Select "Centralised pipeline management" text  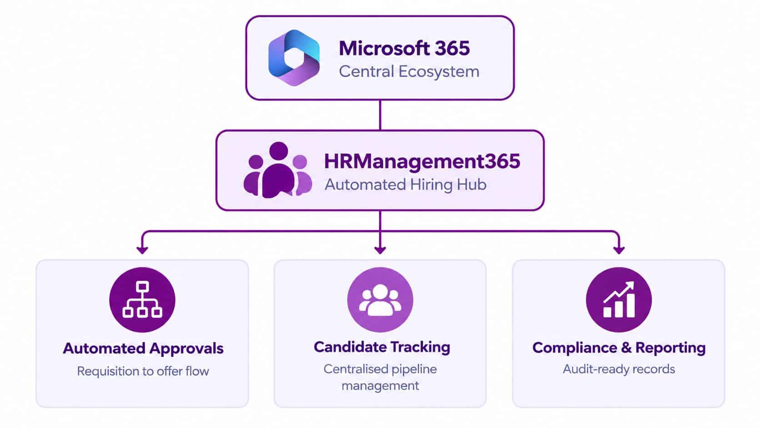coord(380,377)
